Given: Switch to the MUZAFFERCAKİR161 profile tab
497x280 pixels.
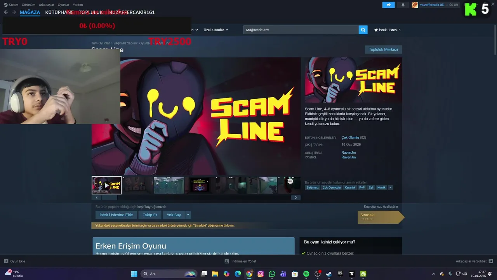Looking at the screenshot, I should coord(132,12).
